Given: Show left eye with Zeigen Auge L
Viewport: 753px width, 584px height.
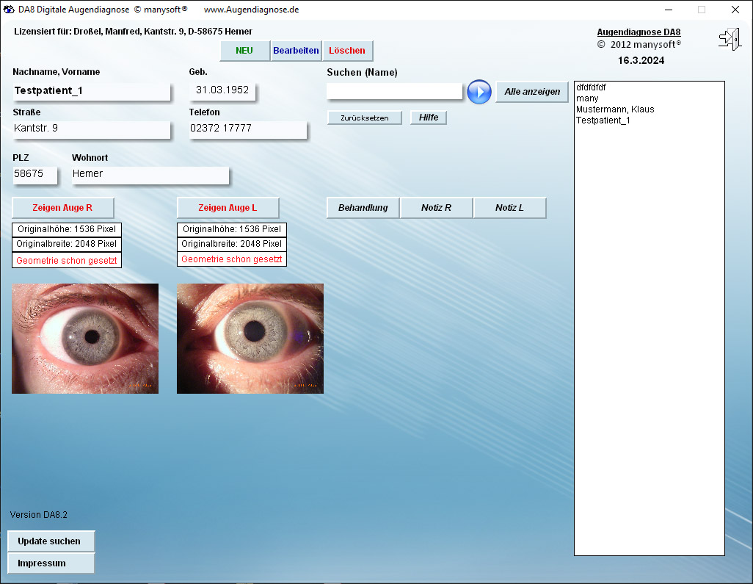Looking at the screenshot, I should [x=228, y=208].
